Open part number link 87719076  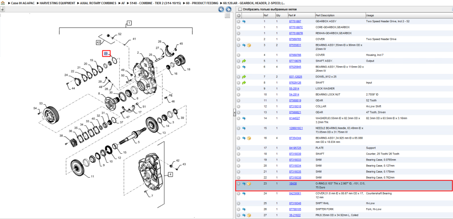click(295, 61)
